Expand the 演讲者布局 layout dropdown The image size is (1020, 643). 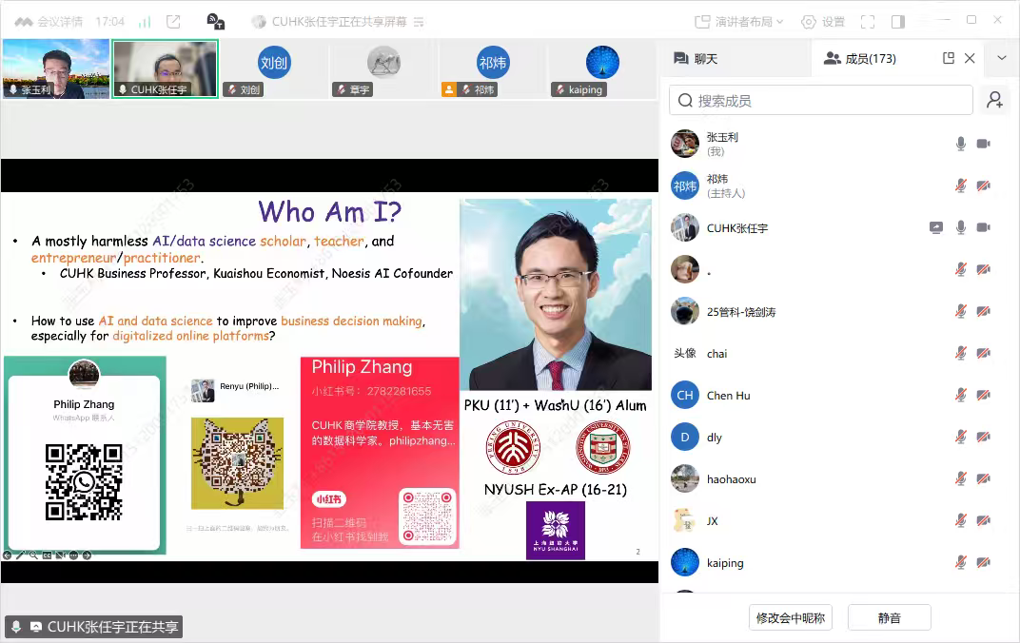point(739,21)
